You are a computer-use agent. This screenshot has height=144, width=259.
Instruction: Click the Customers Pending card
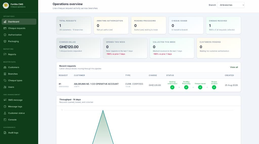(219, 48)
